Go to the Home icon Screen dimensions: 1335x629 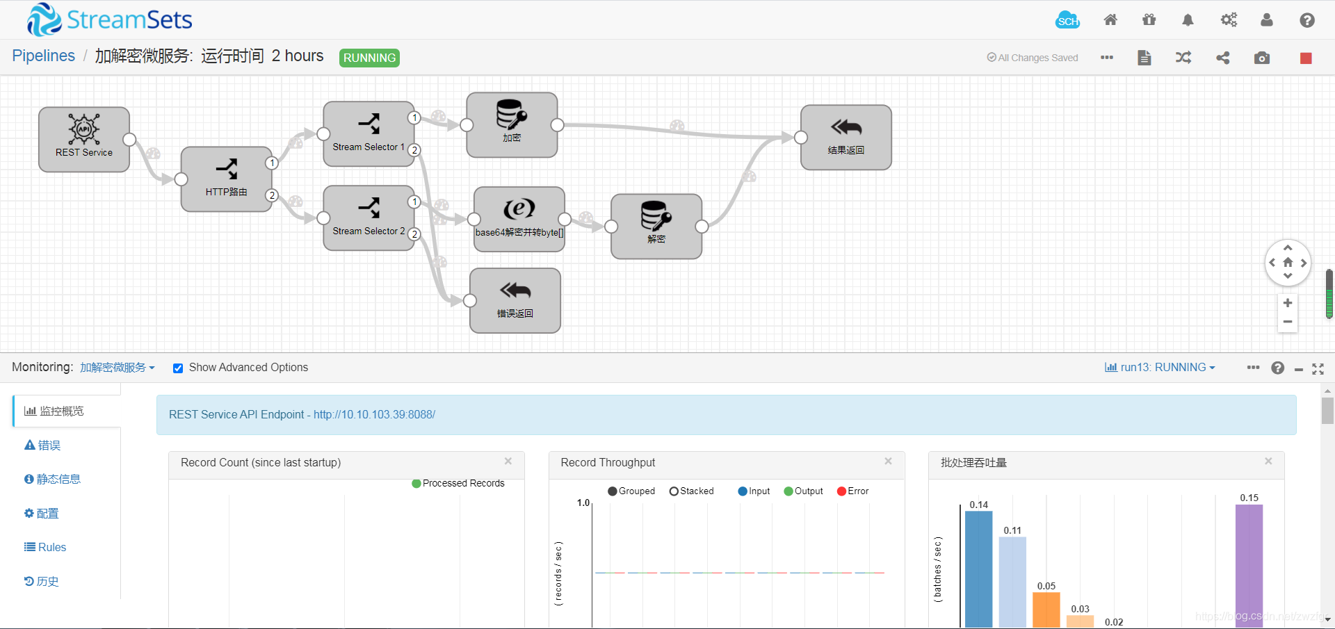1110,20
